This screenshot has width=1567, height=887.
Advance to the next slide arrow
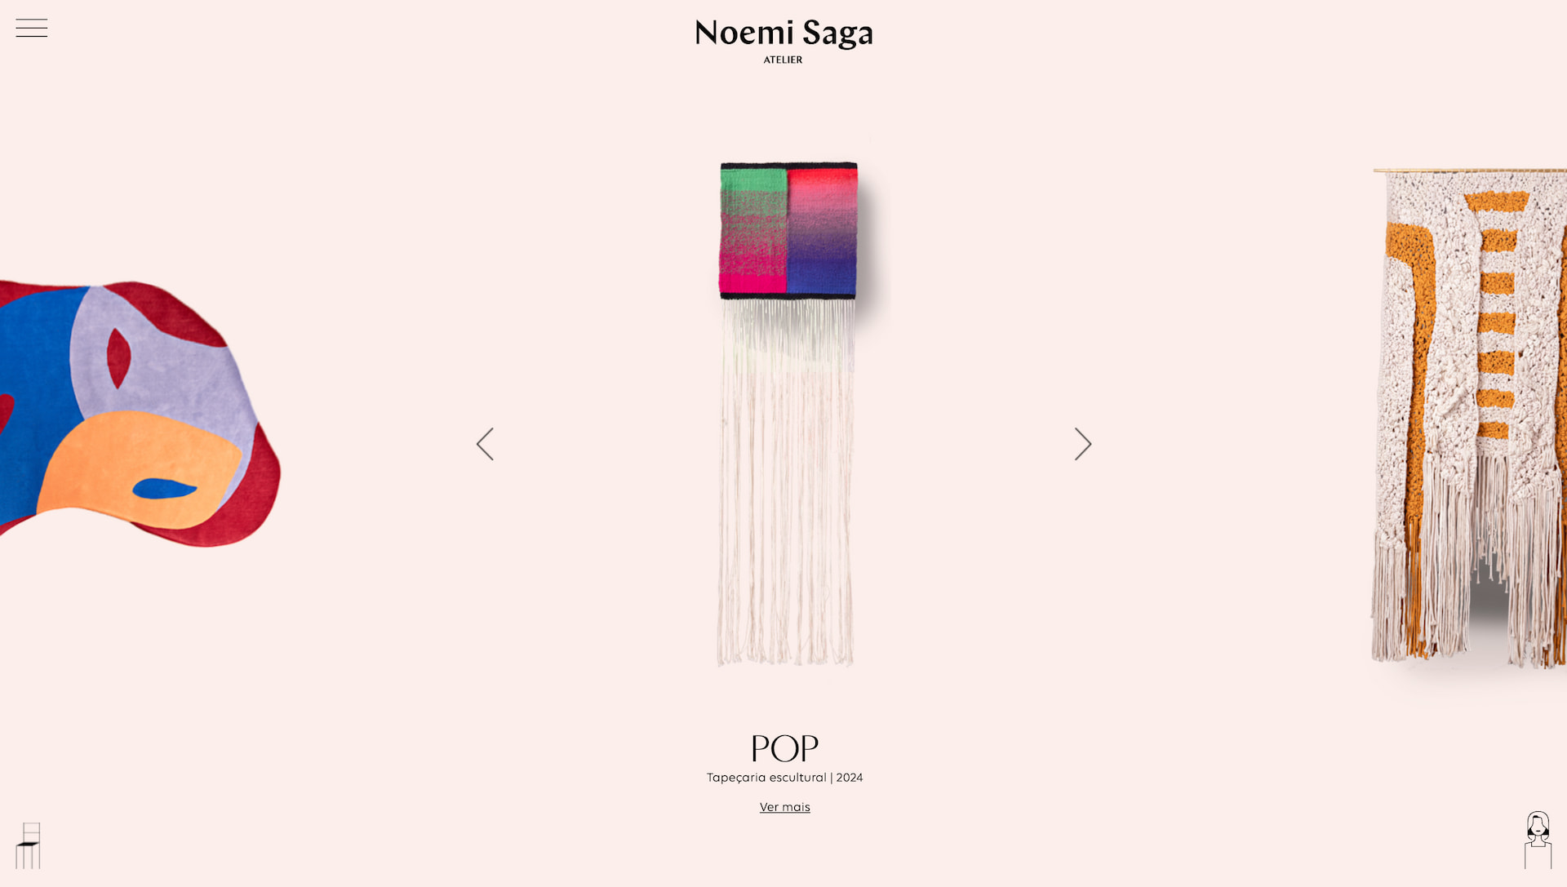(1083, 444)
